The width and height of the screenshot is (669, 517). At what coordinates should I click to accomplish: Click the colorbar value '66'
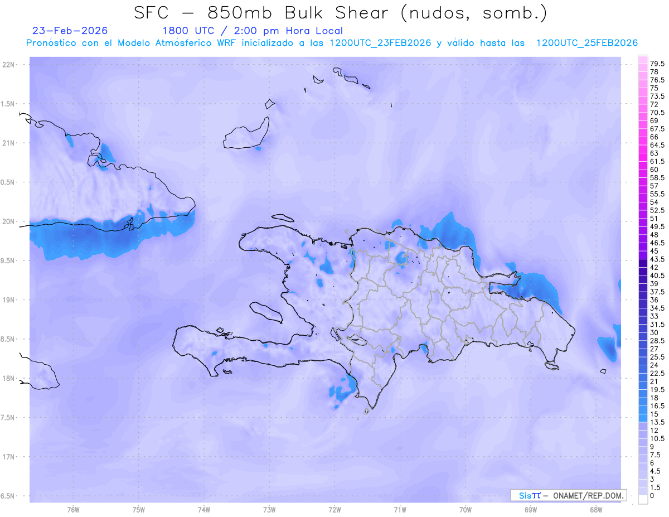point(655,137)
